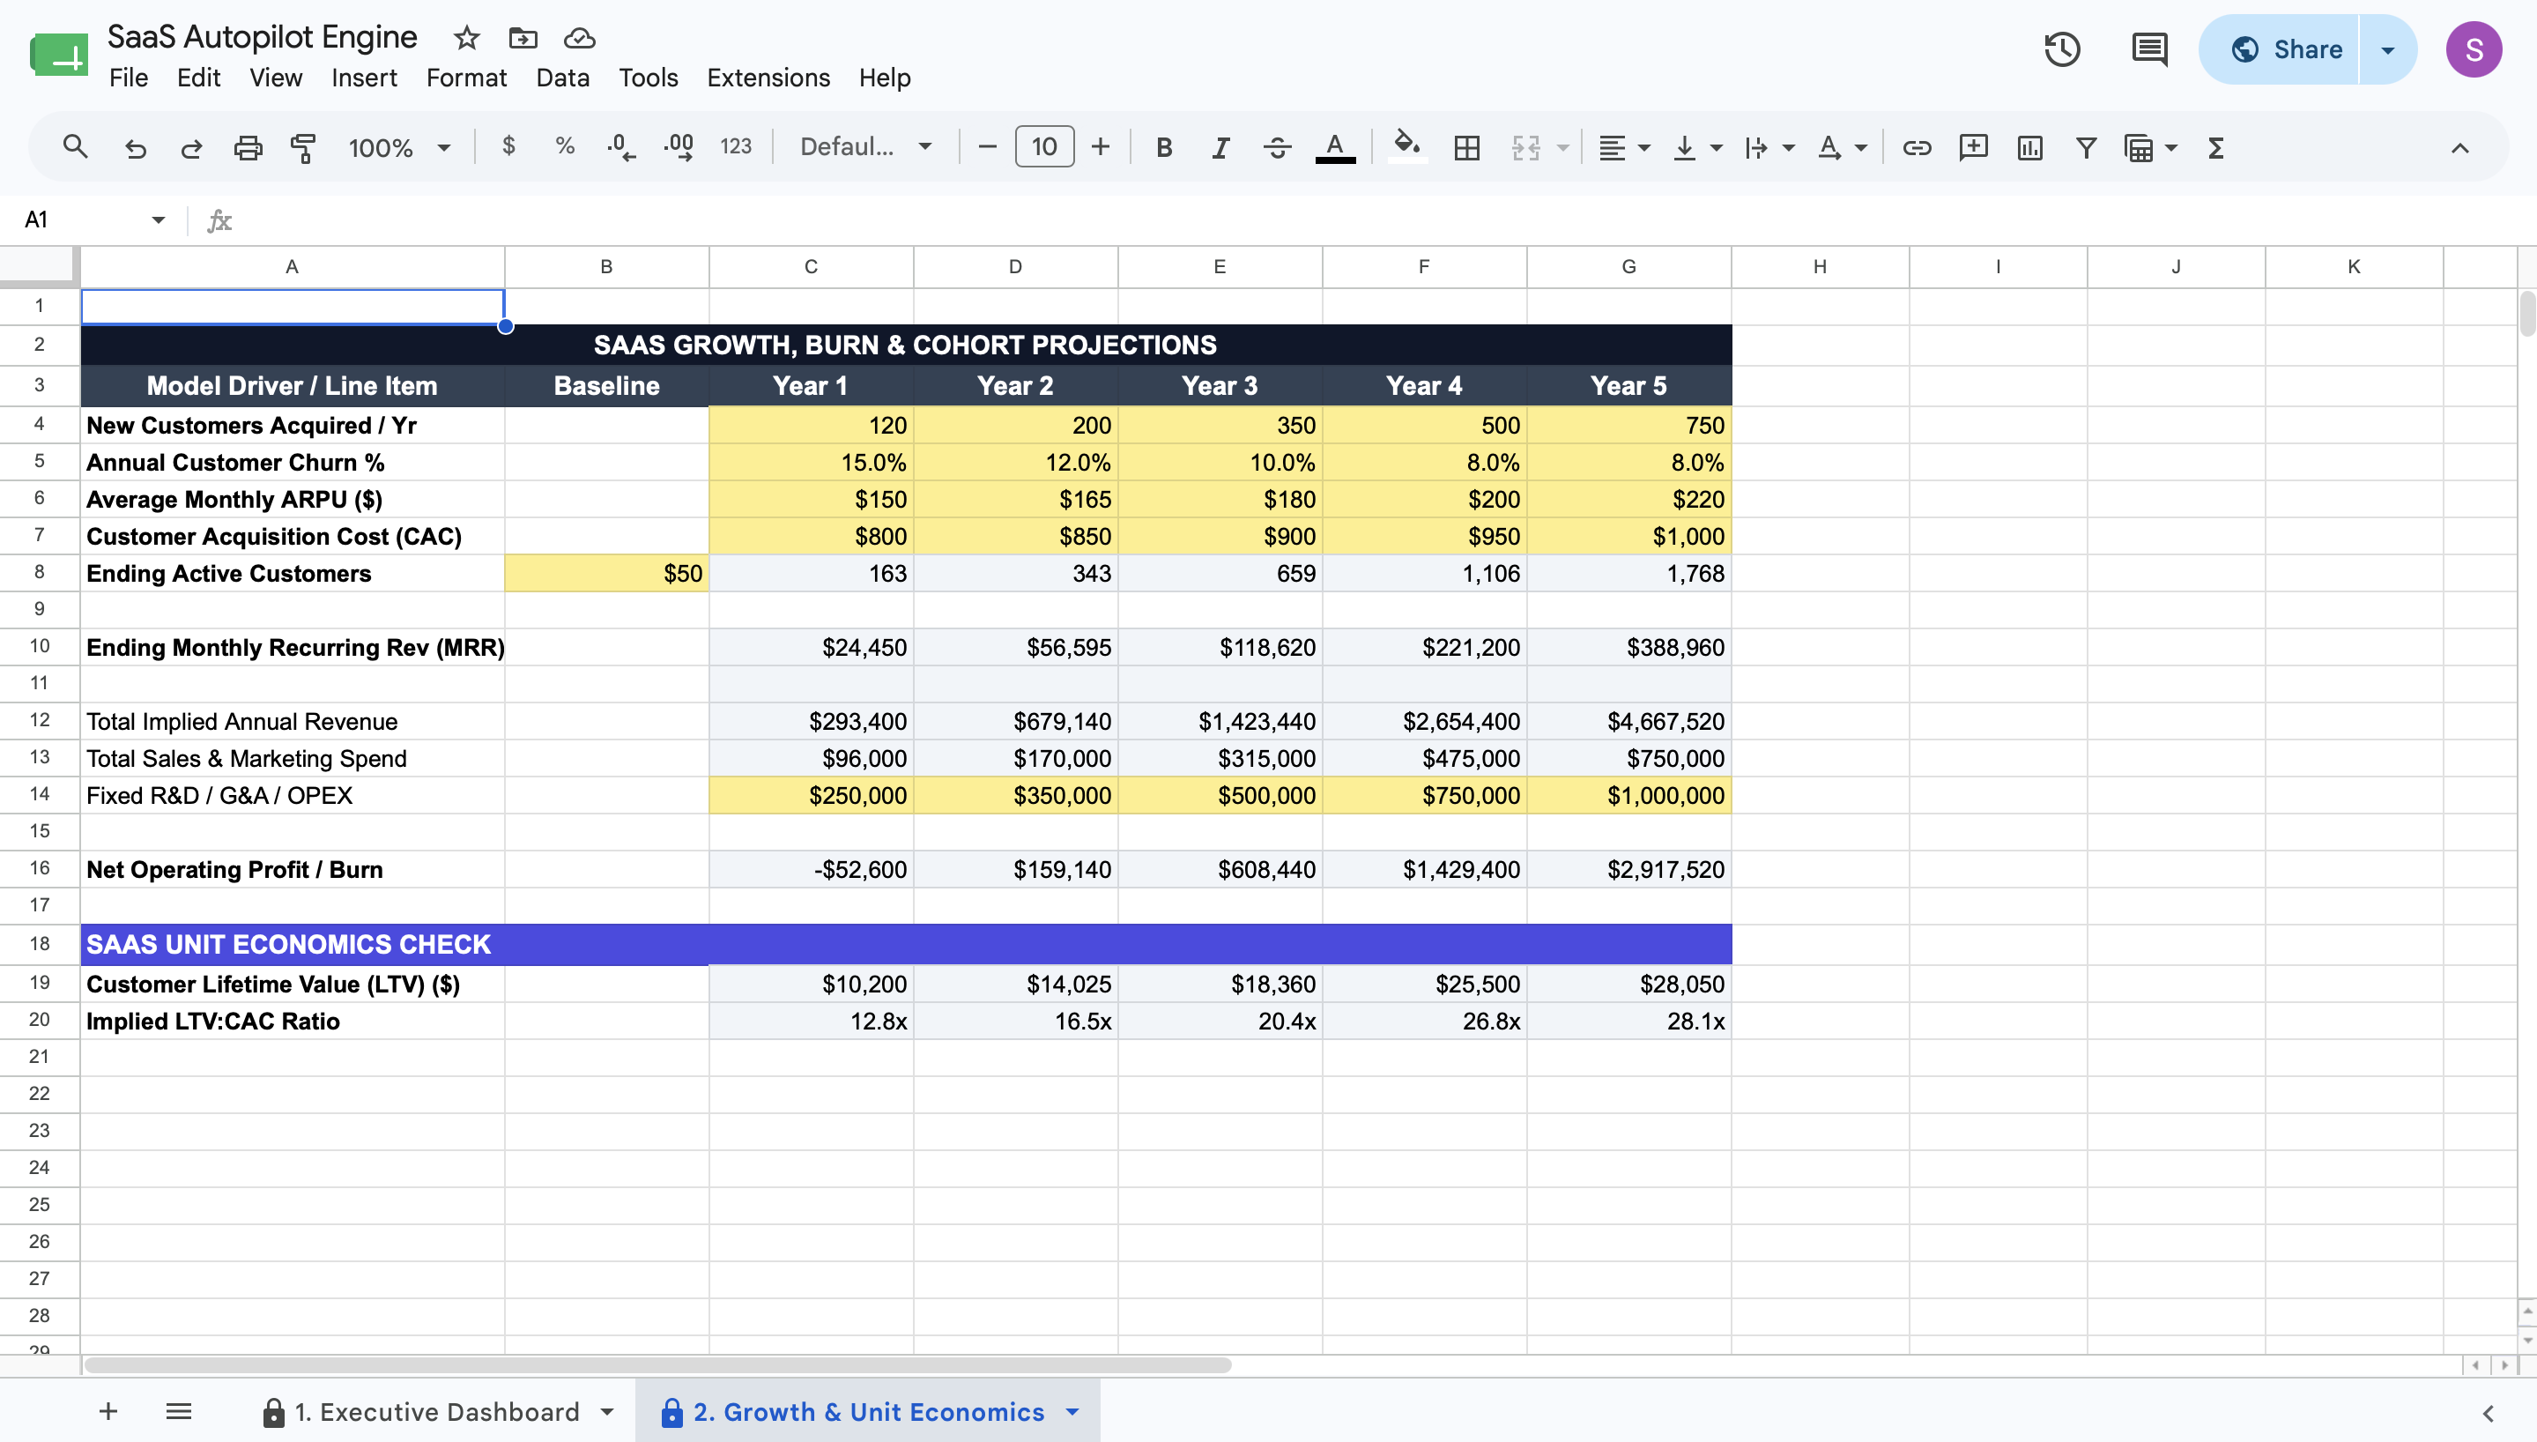Image resolution: width=2537 pixels, height=1442 pixels.
Task: Create a filter
Action: tap(2086, 147)
